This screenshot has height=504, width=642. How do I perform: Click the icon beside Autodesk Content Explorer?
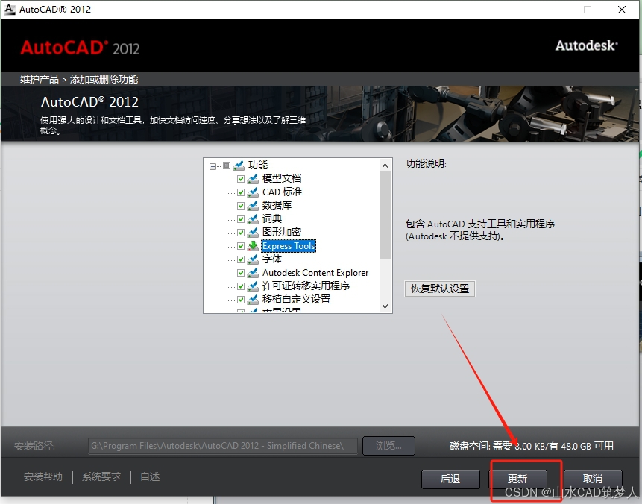253,273
